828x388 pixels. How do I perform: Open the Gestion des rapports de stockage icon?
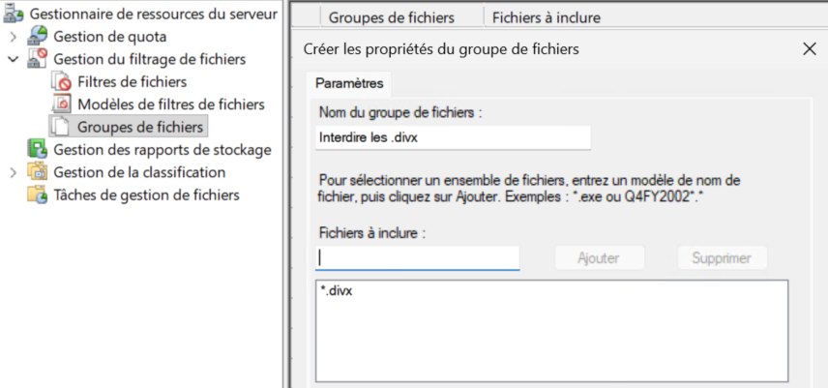point(38,149)
